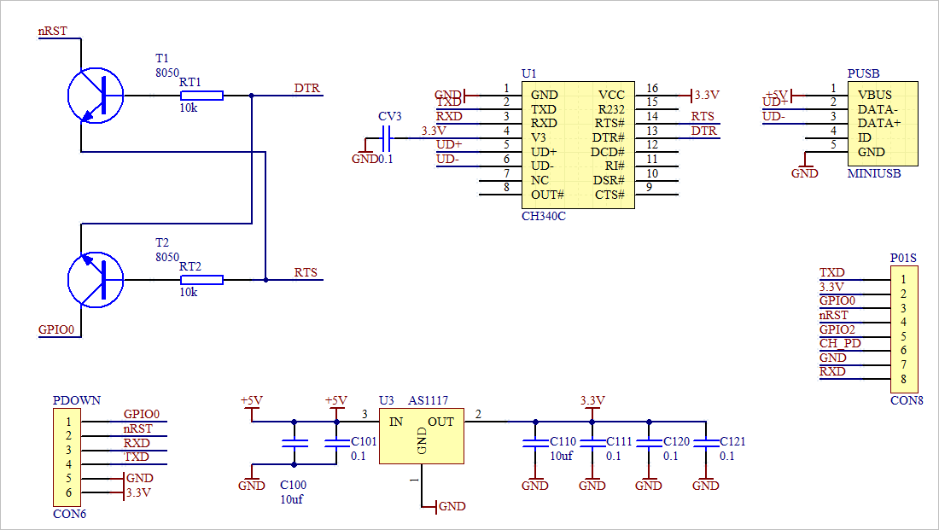Click the transistor symbol T1
Viewport: 939px width, 530px height.
pos(96,94)
